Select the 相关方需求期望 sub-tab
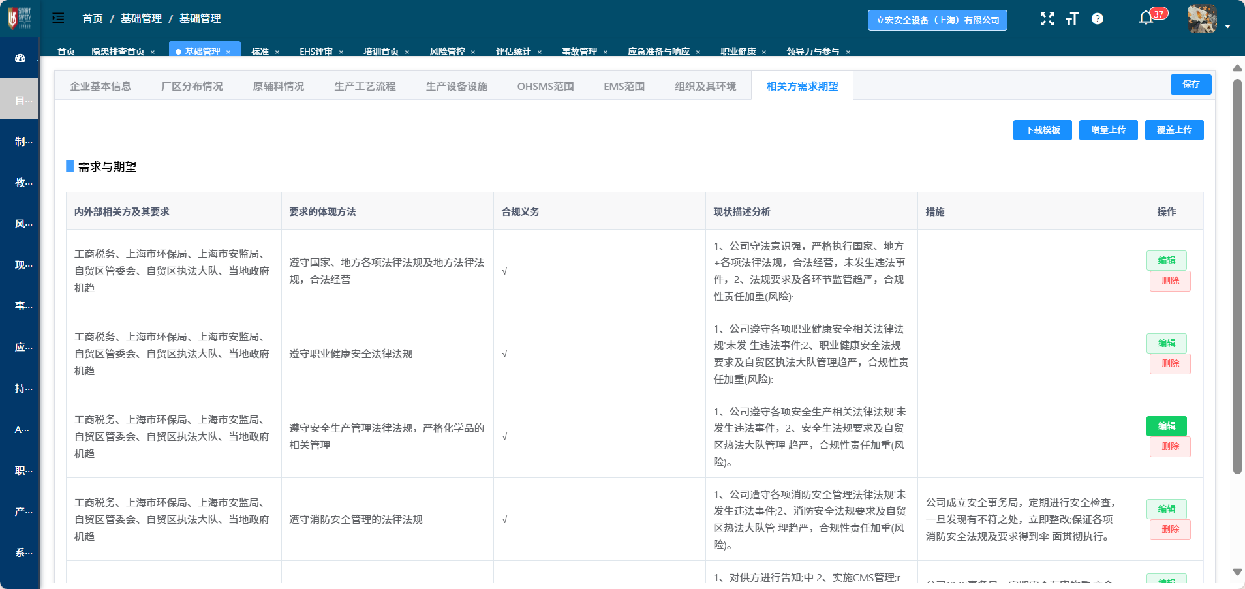 pos(802,86)
